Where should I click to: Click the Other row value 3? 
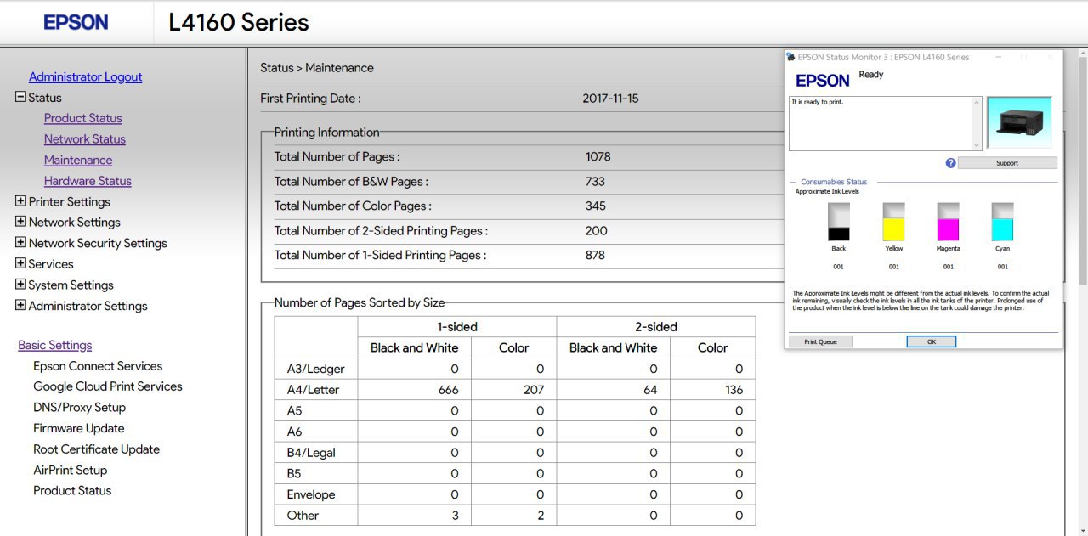(x=455, y=515)
